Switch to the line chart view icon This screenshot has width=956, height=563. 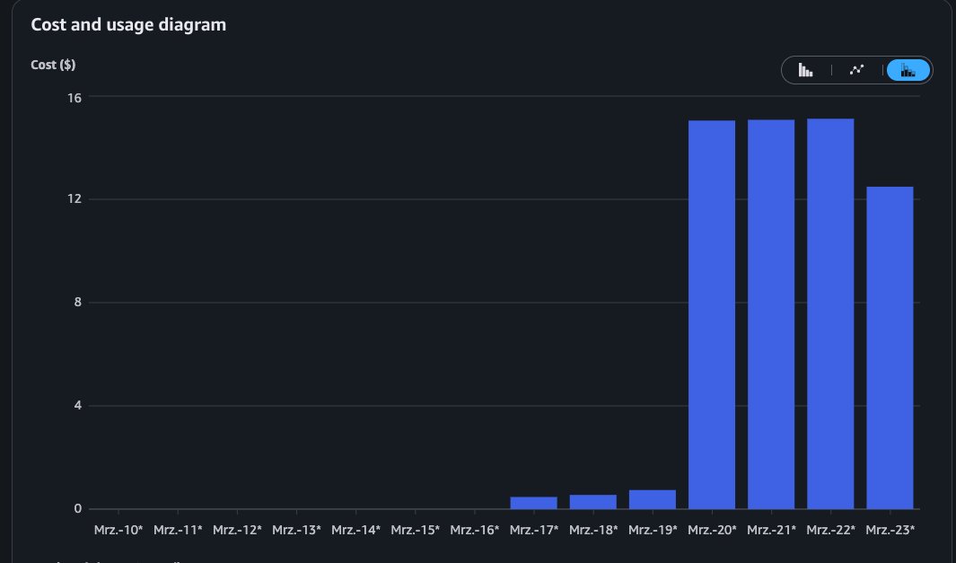click(x=857, y=70)
